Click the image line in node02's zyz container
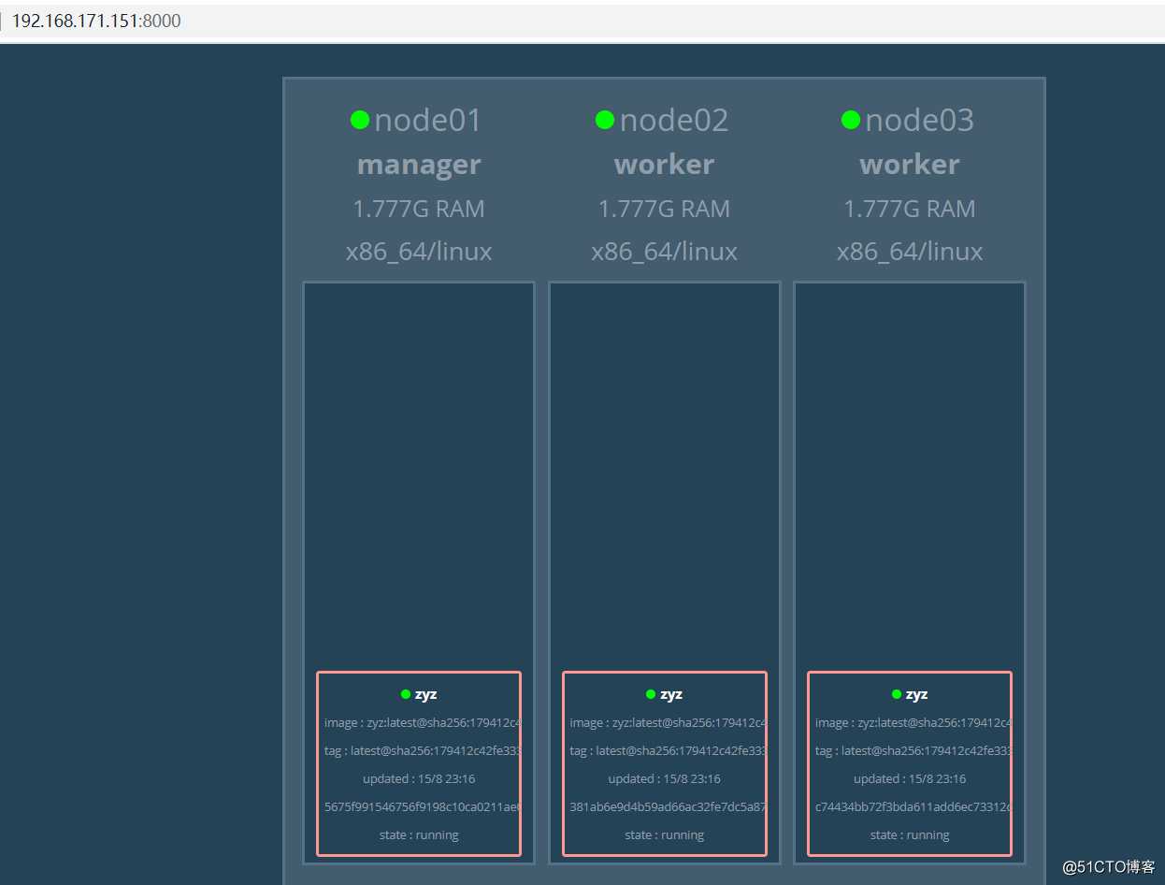1165x885 pixels. [667, 722]
